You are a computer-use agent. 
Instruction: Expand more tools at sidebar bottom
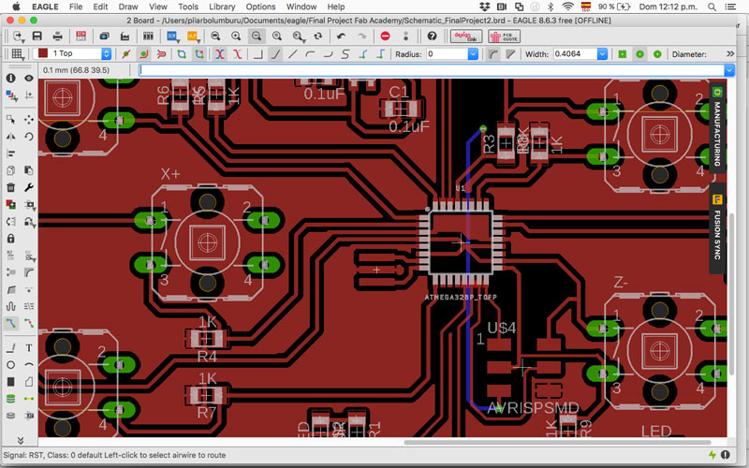point(20,440)
